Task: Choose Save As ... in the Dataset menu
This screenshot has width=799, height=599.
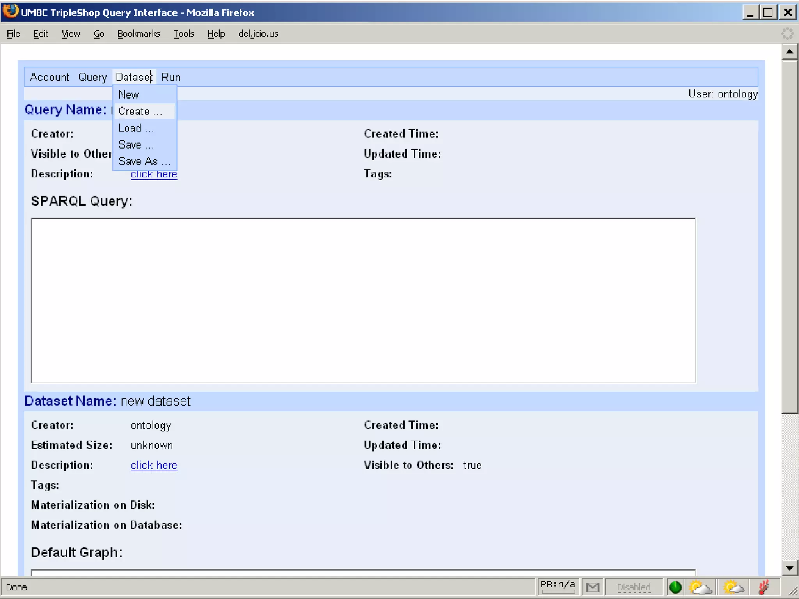Action: point(144,161)
